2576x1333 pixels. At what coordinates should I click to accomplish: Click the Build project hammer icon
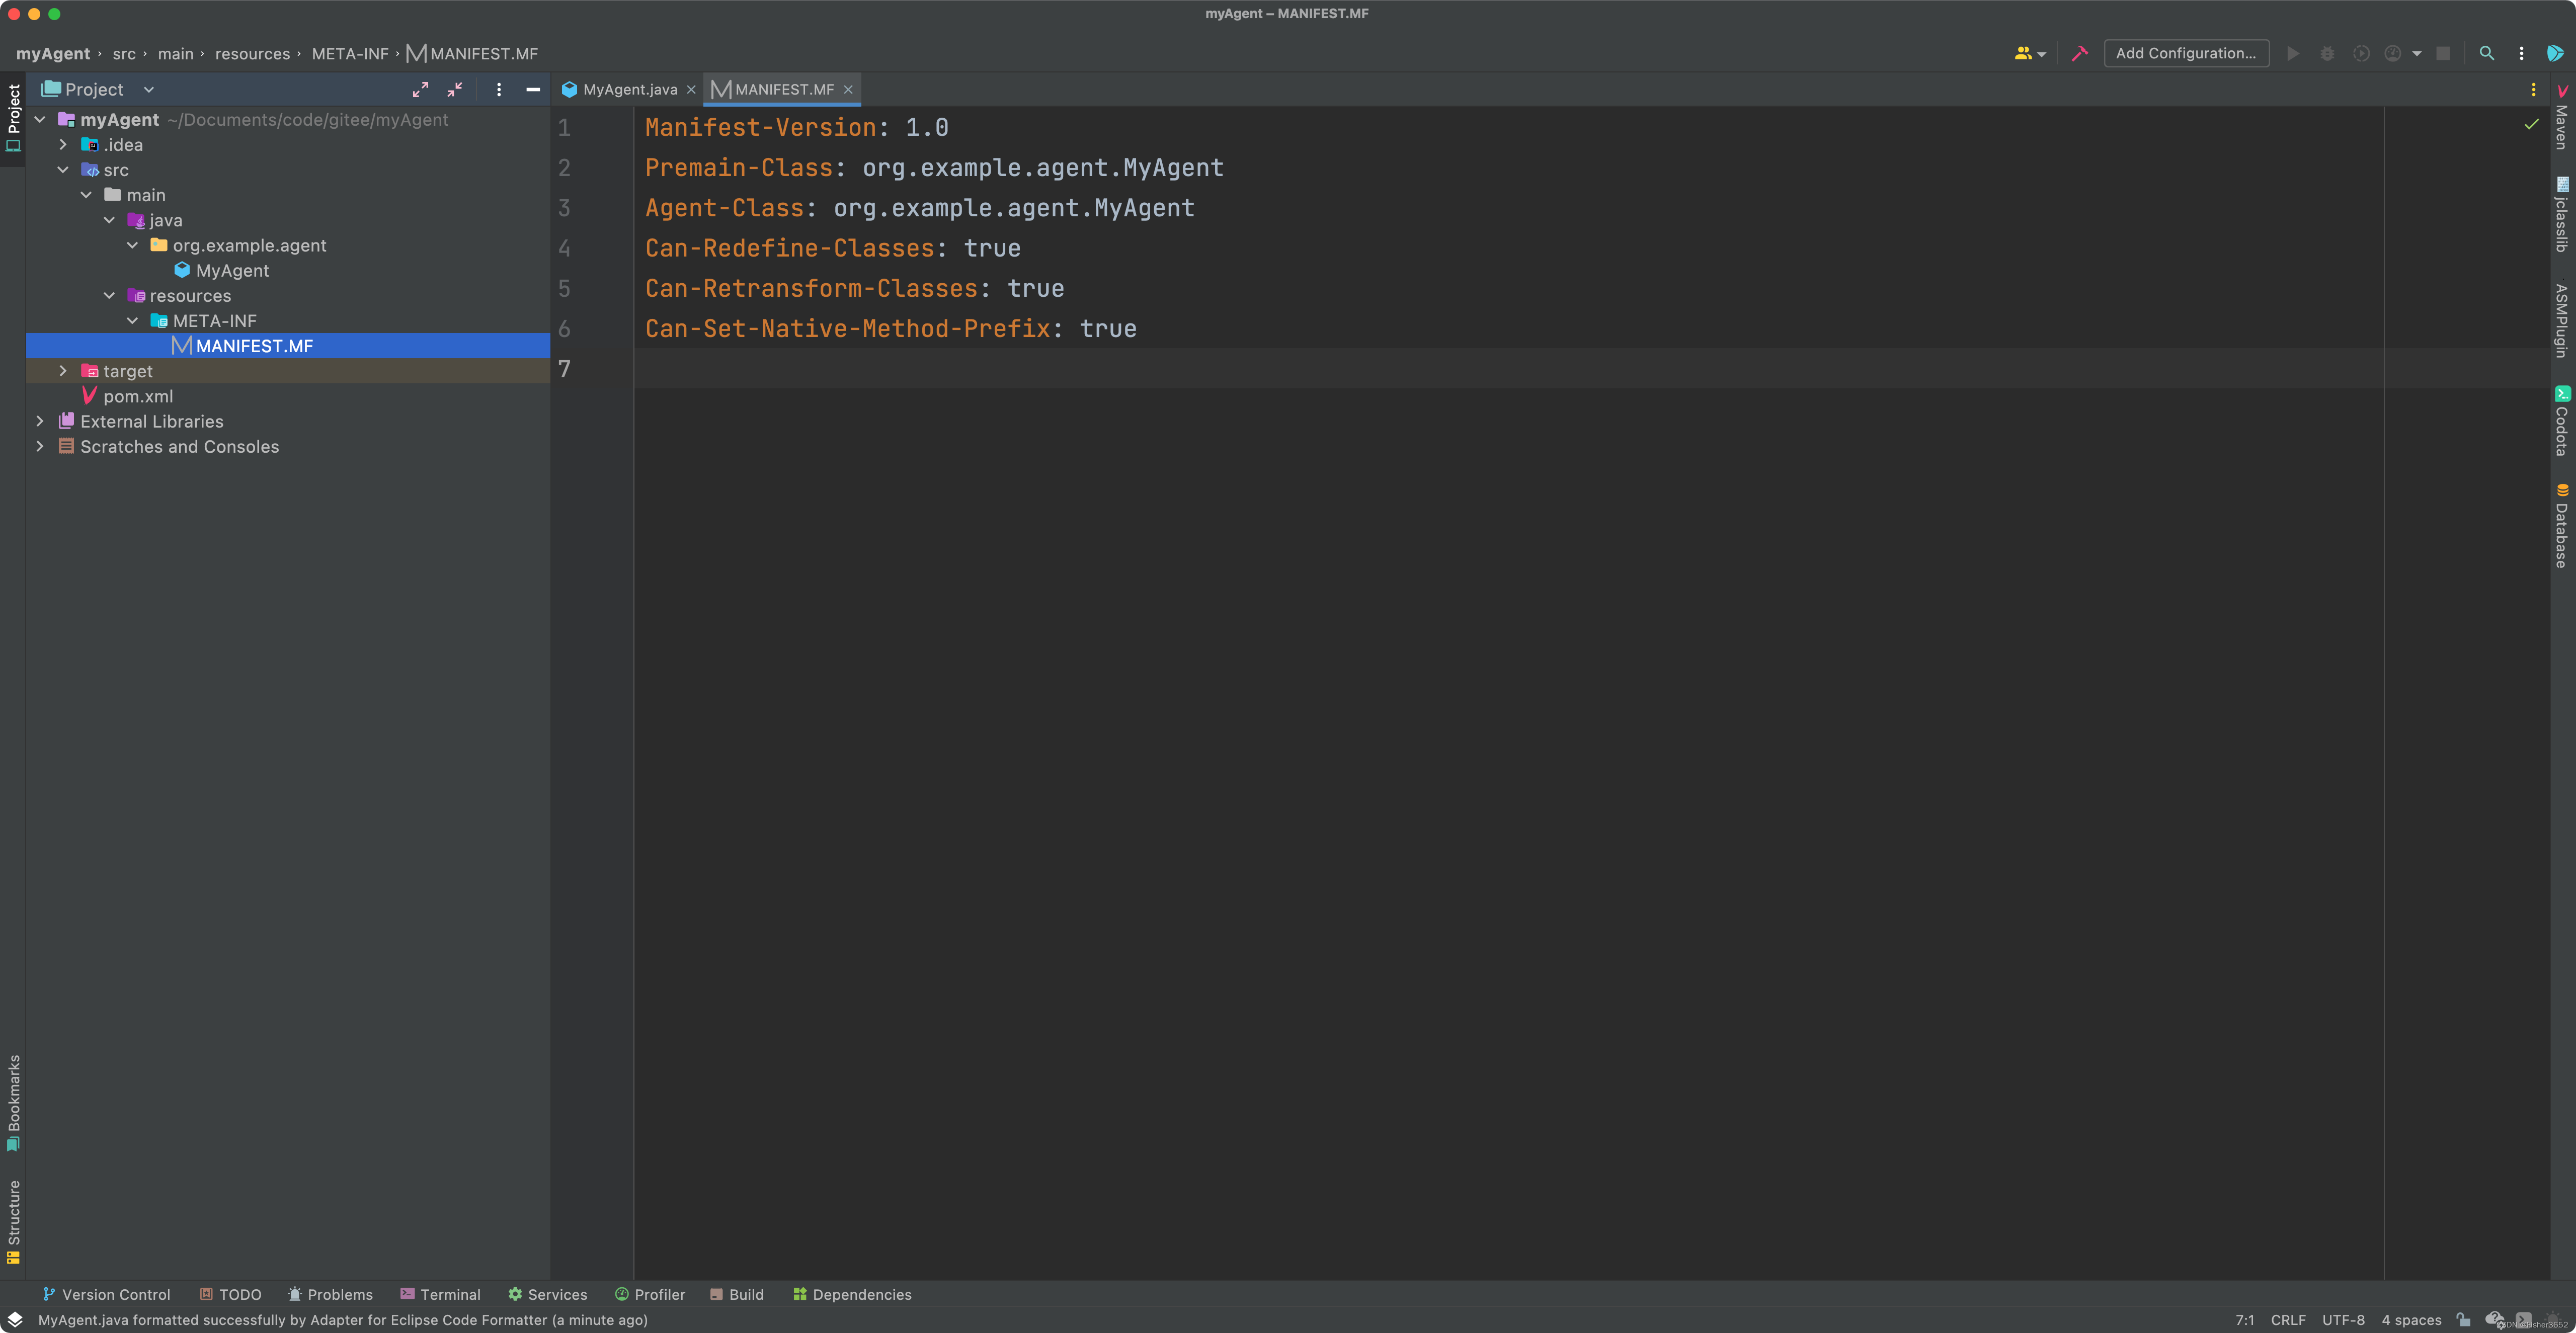2079,54
